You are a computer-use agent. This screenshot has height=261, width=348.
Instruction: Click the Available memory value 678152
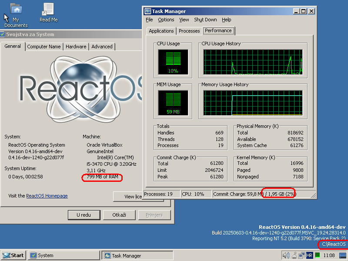[295, 139]
